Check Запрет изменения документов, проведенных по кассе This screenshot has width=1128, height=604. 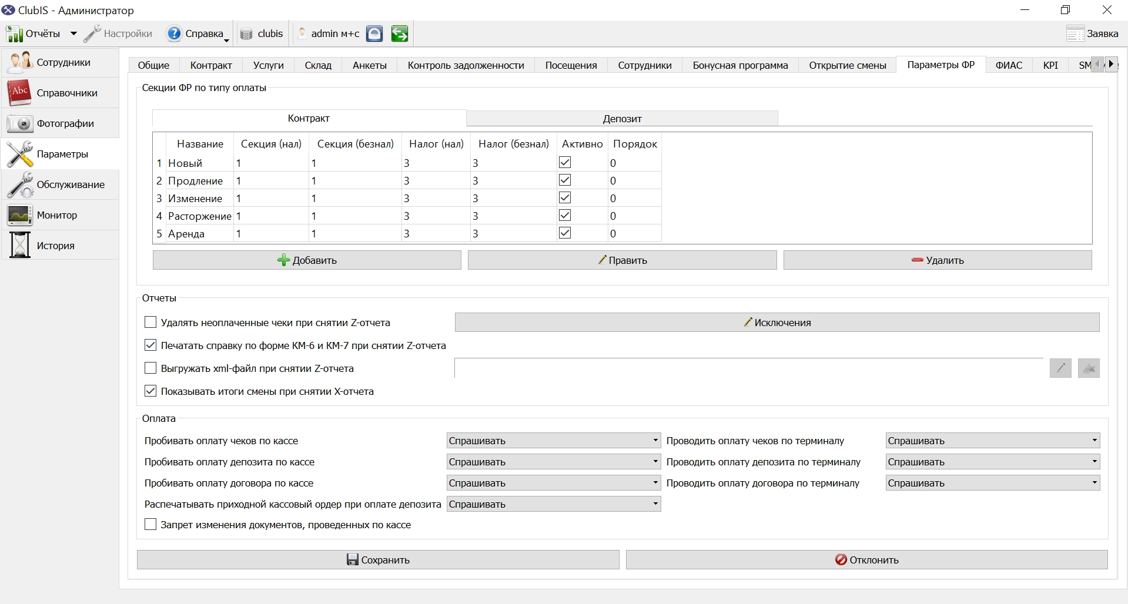150,524
